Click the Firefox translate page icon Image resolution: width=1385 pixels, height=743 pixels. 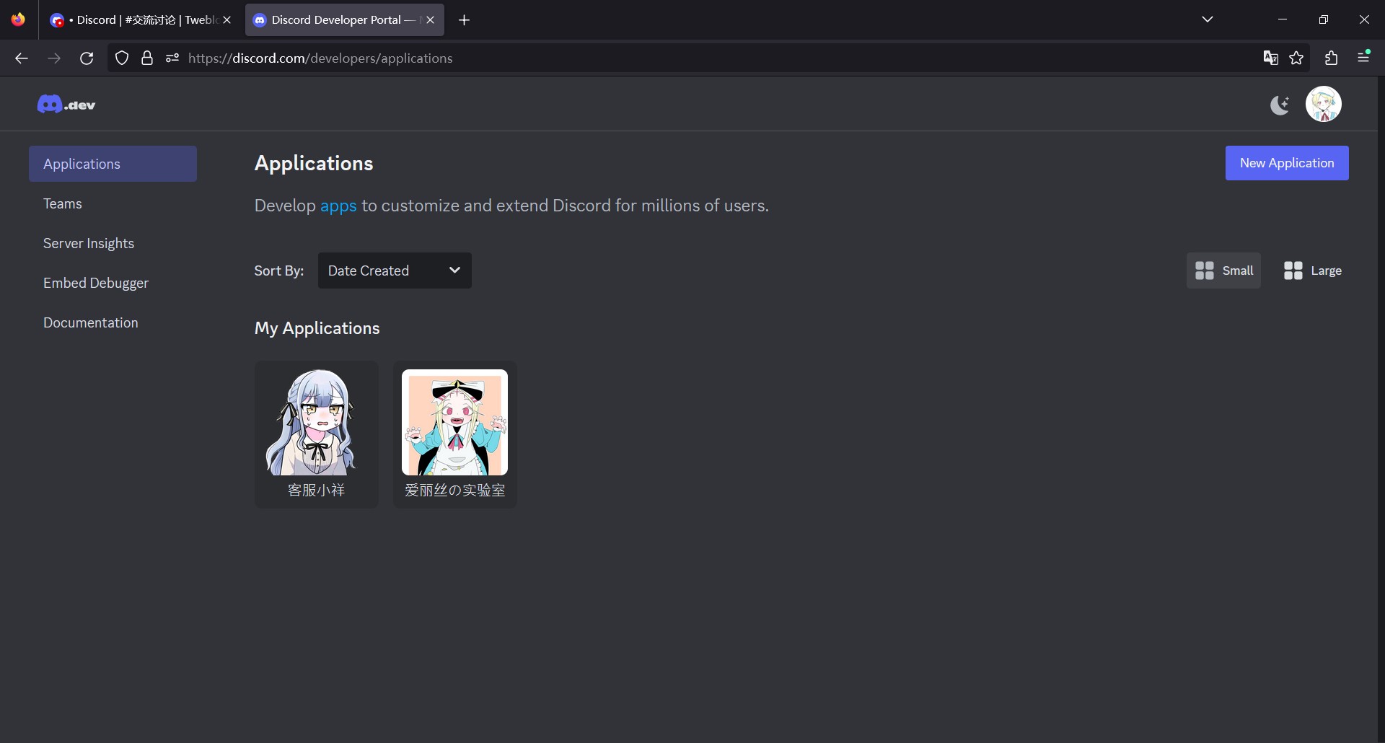(1270, 58)
